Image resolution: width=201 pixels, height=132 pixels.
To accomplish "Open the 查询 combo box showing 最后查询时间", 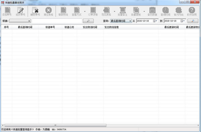I will [121, 21].
